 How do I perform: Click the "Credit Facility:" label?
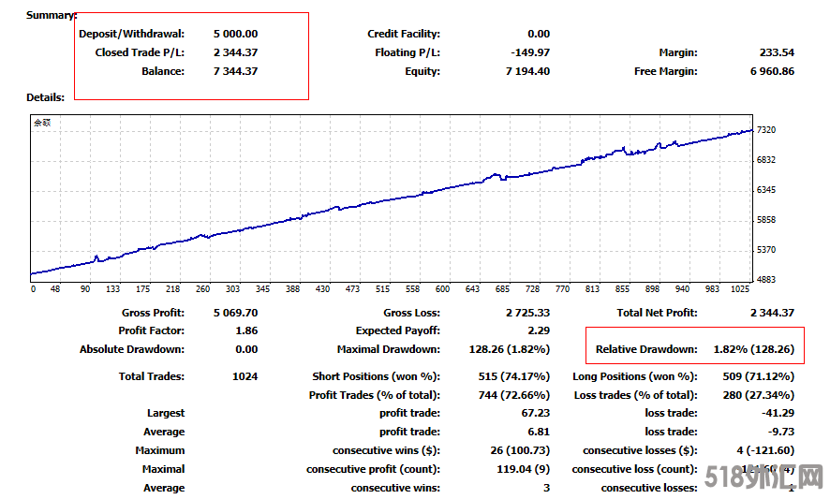coord(404,34)
